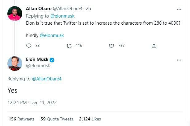Click the reply icon on Allan's tweet

point(29,46)
